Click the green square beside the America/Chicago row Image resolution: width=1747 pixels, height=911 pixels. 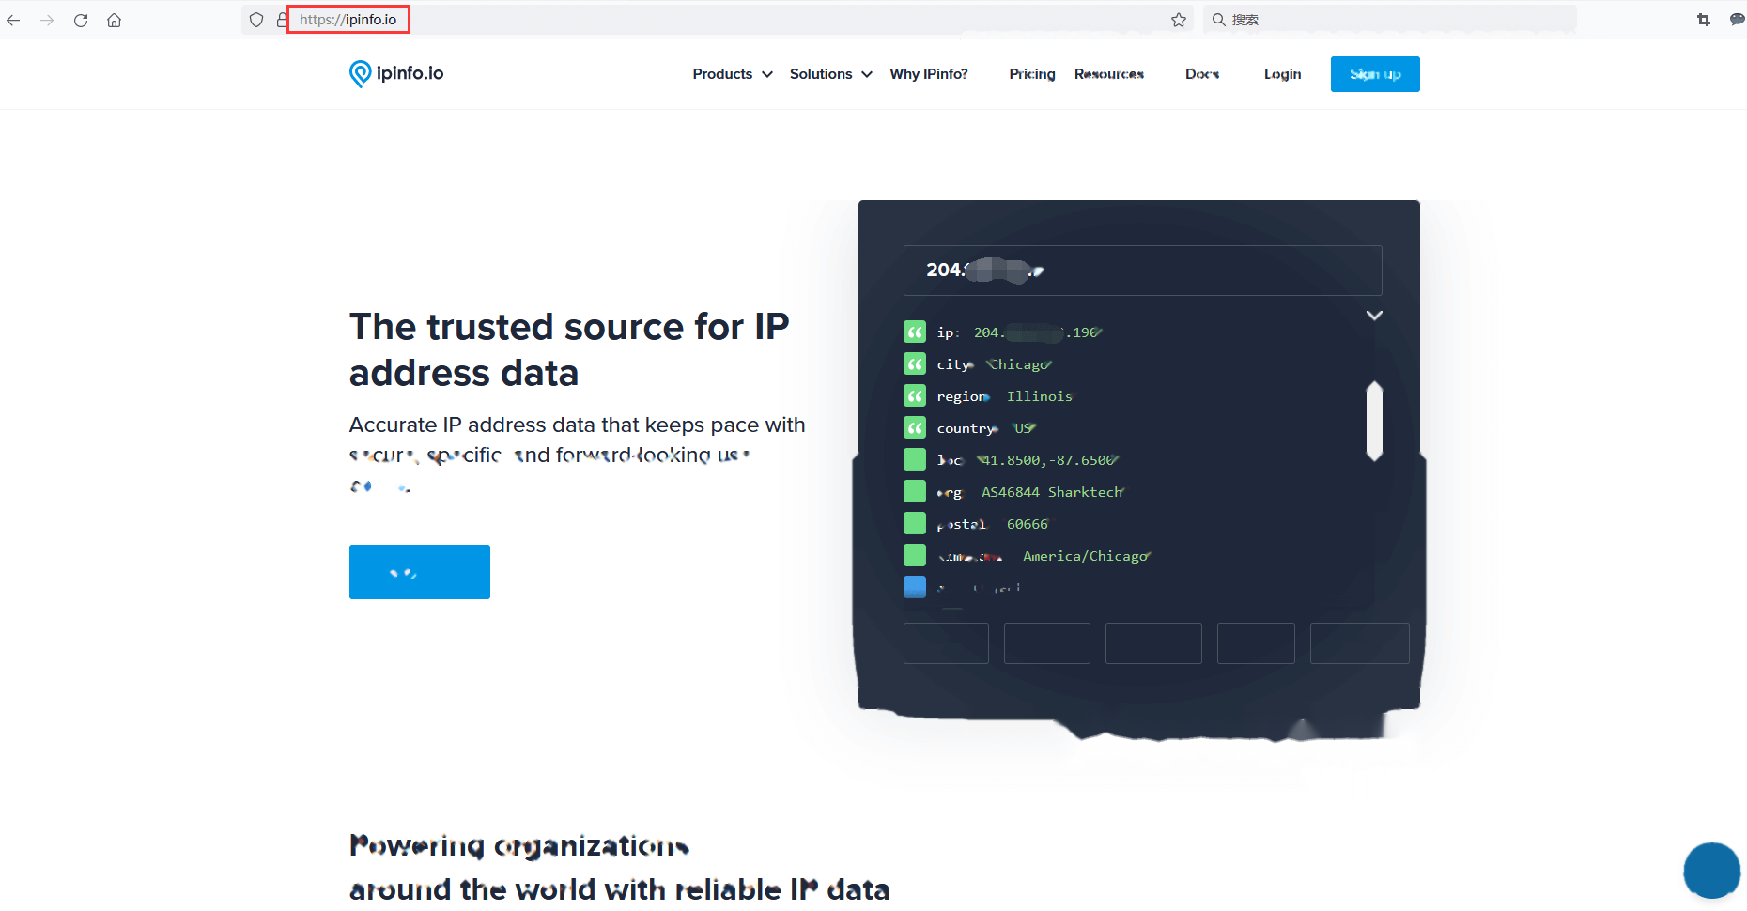pyautogui.click(x=915, y=555)
